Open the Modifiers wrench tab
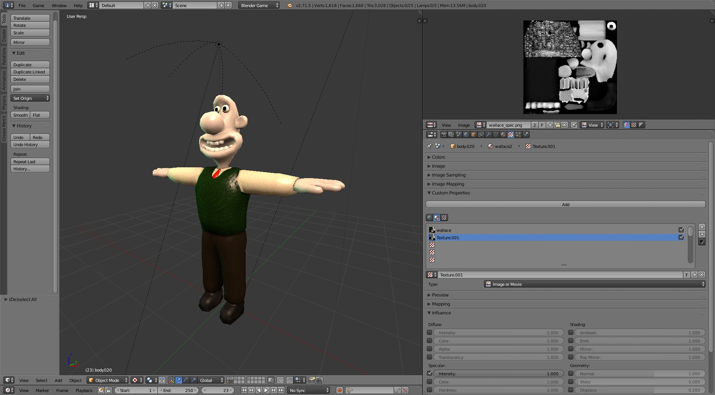The height and width of the screenshot is (395, 715). [488, 135]
